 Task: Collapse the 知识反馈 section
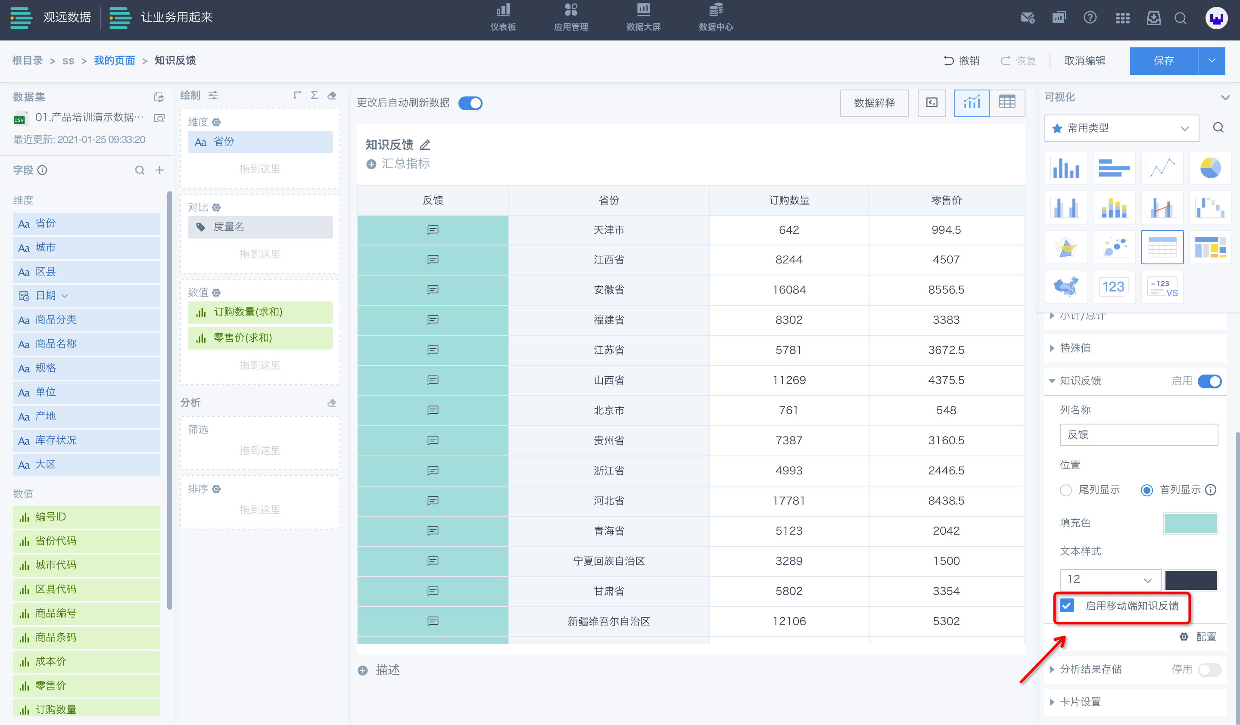(x=1052, y=381)
